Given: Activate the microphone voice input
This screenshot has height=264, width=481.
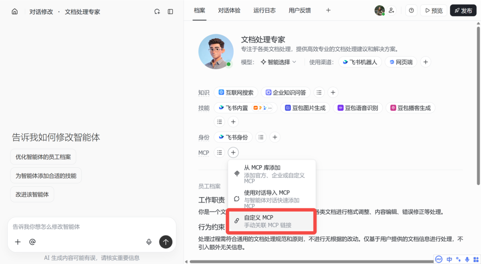Looking at the screenshot, I should 149,242.
